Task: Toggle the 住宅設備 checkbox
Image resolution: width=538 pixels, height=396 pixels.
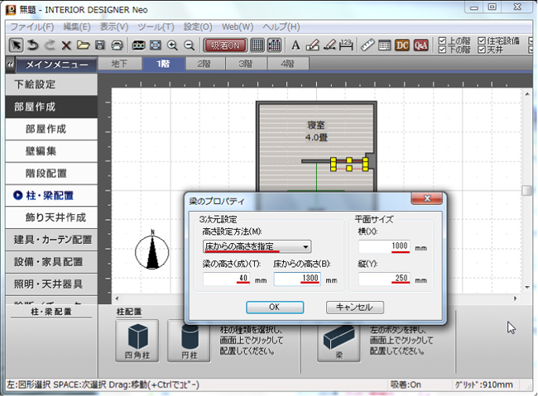Action: (482, 40)
